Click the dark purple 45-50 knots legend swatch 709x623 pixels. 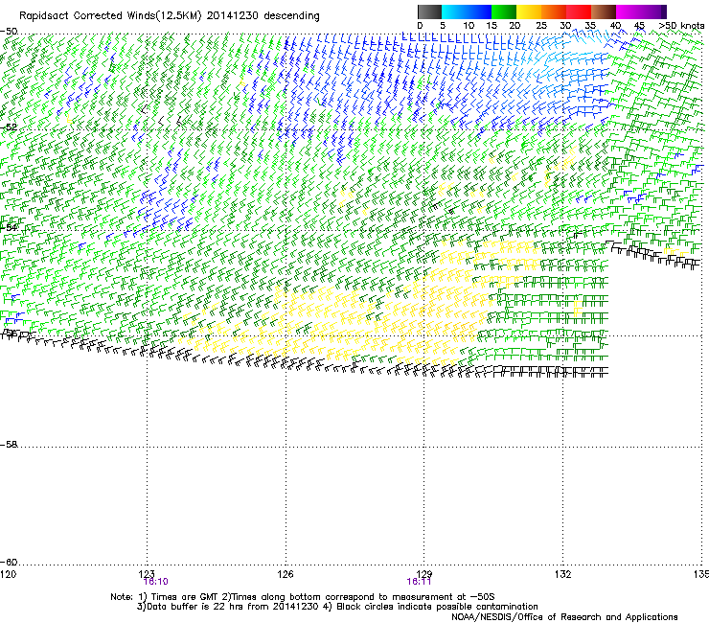(653, 12)
